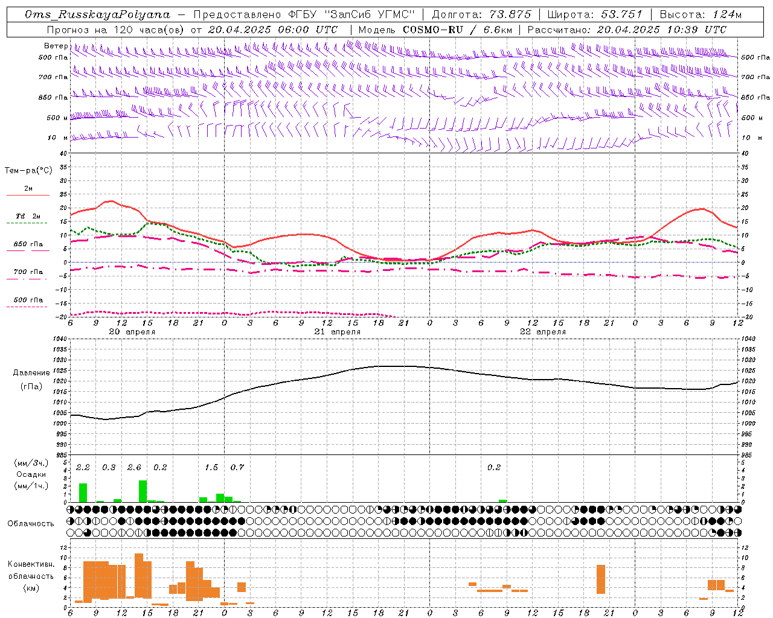Click the Рассчитано: 20.04.2025 10:39 UTC timestamp

point(627,30)
